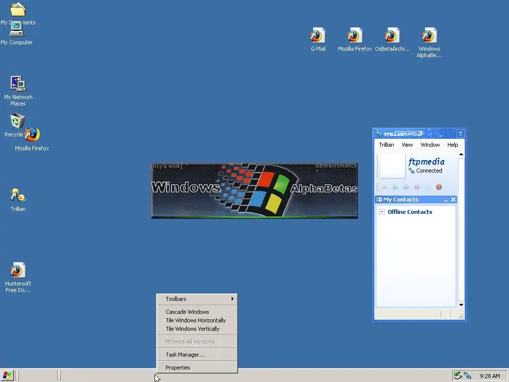Choose Cascade Windows from context menu

(197, 312)
